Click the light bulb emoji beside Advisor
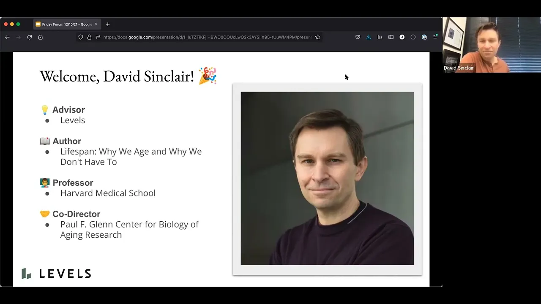The image size is (541, 304). 45,110
